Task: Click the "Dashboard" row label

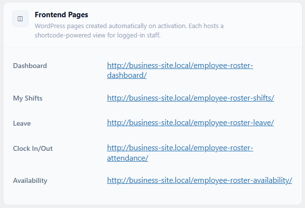Action: coord(30,66)
